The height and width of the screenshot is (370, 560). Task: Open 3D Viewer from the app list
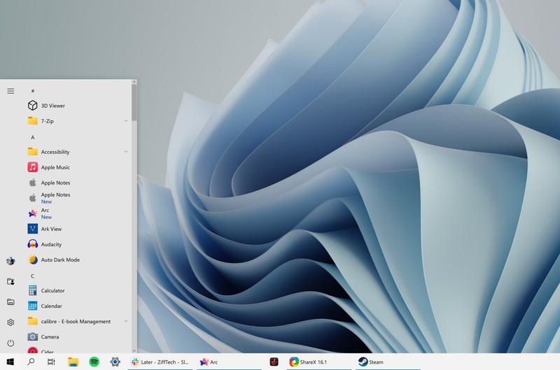pos(52,106)
